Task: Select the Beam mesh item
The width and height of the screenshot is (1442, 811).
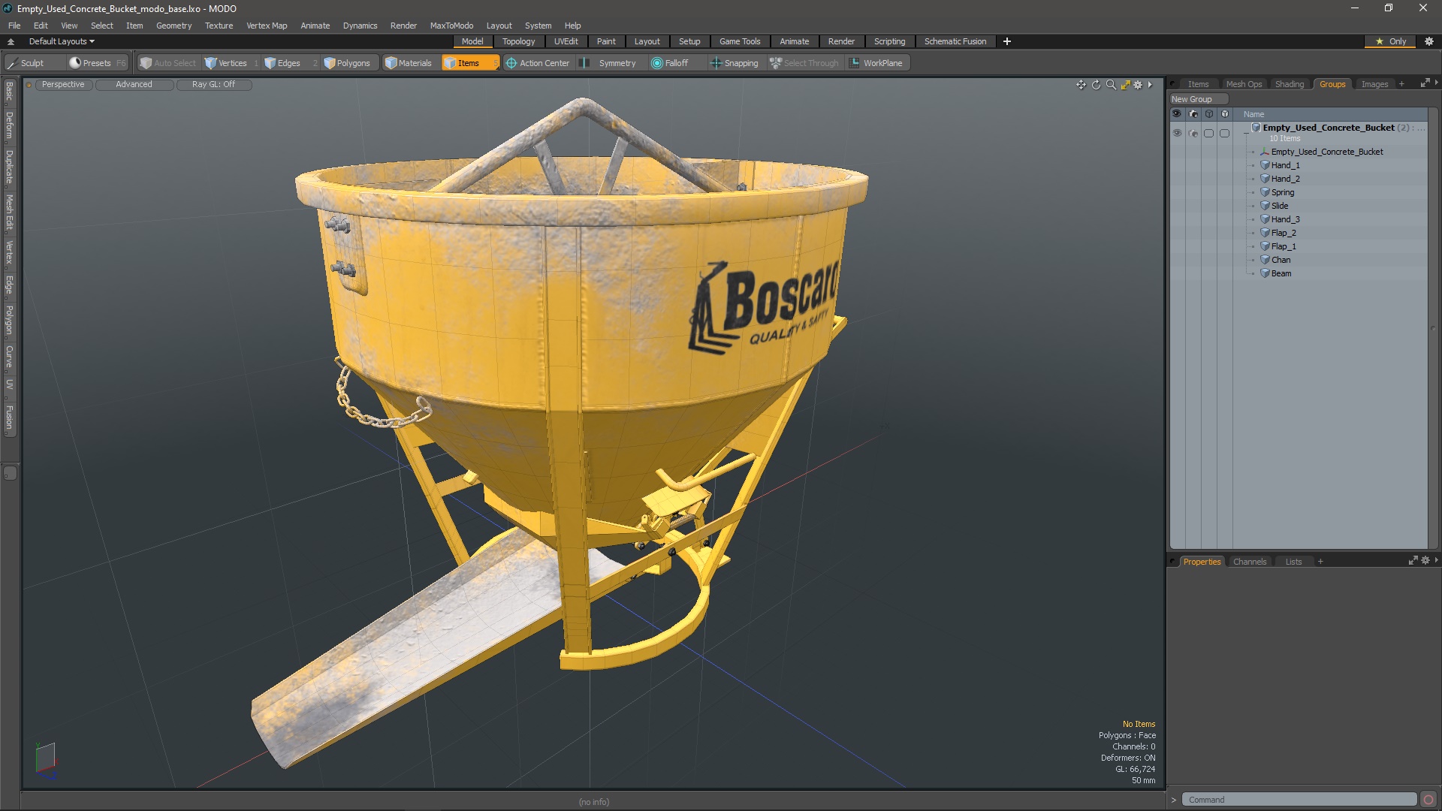Action: click(x=1281, y=273)
